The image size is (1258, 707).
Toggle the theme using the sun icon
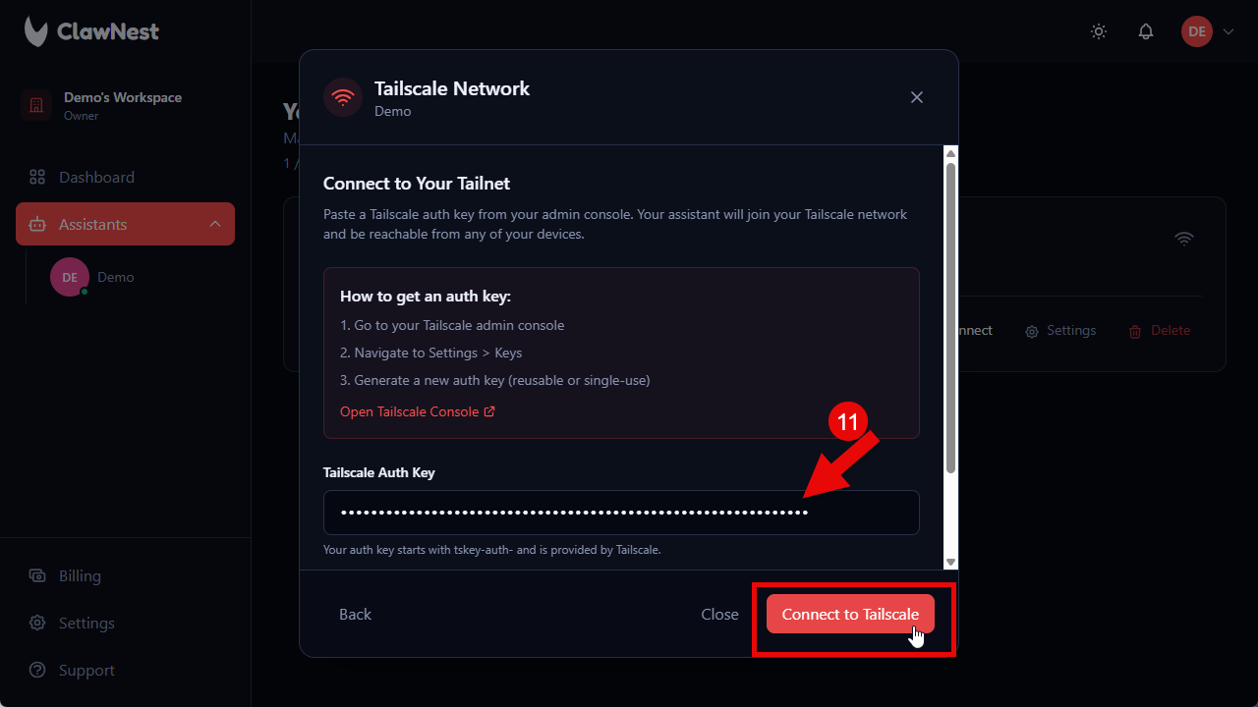(x=1098, y=30)
